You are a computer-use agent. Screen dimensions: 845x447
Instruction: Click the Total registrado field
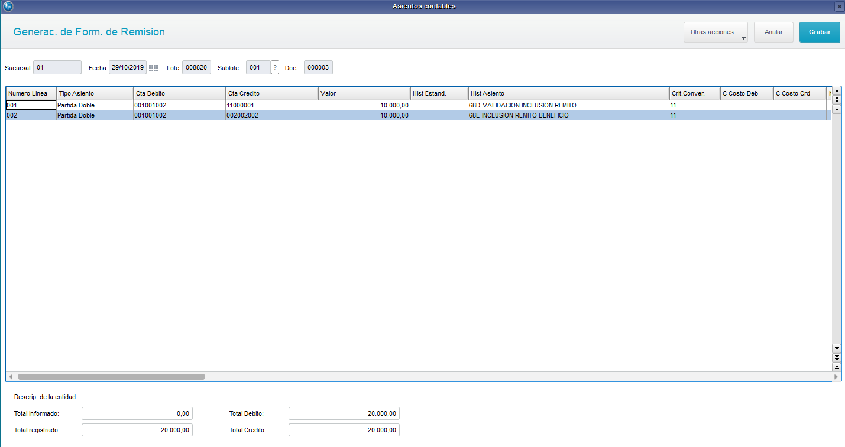coord(137,430)
